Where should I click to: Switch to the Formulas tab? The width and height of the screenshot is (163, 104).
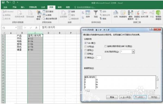[43, 7]
